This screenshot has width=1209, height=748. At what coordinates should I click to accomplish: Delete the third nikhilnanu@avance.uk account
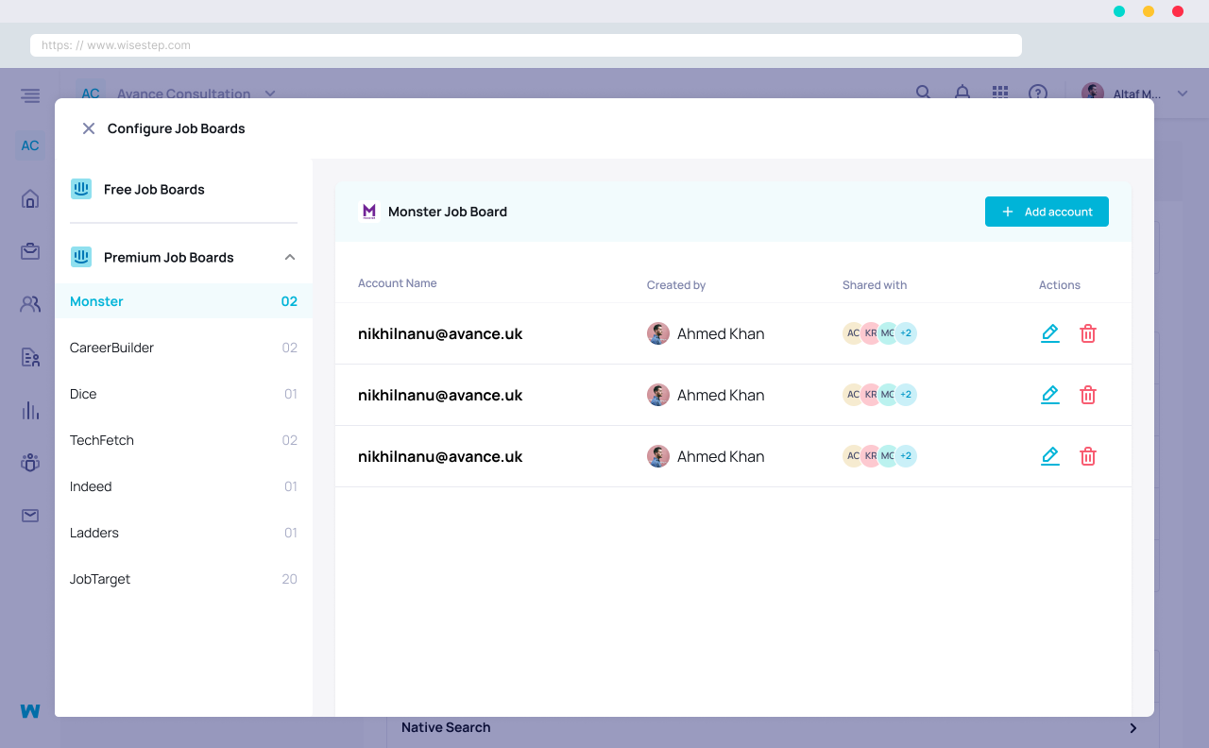tap(1088, 456)
